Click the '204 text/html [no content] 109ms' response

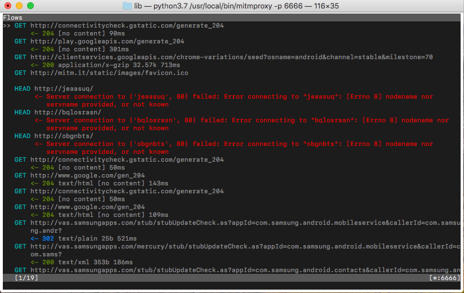99,215
